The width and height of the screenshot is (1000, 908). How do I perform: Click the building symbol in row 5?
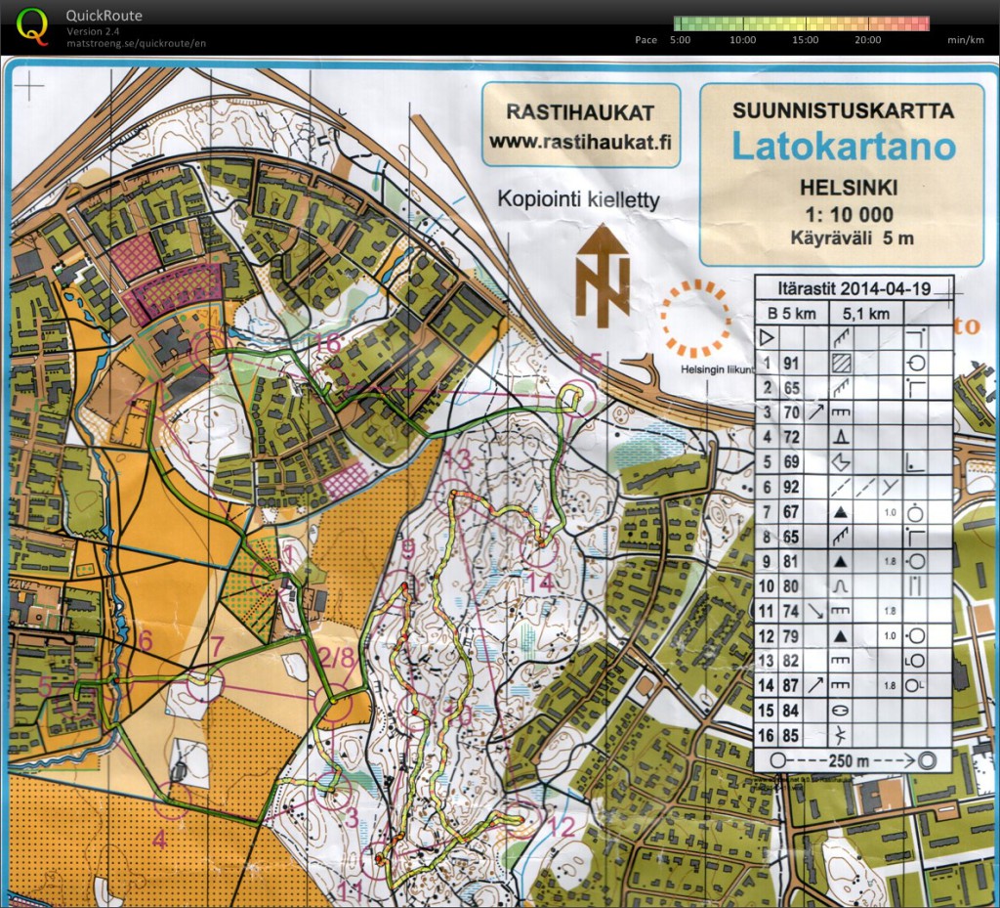[x=841, y=461]
